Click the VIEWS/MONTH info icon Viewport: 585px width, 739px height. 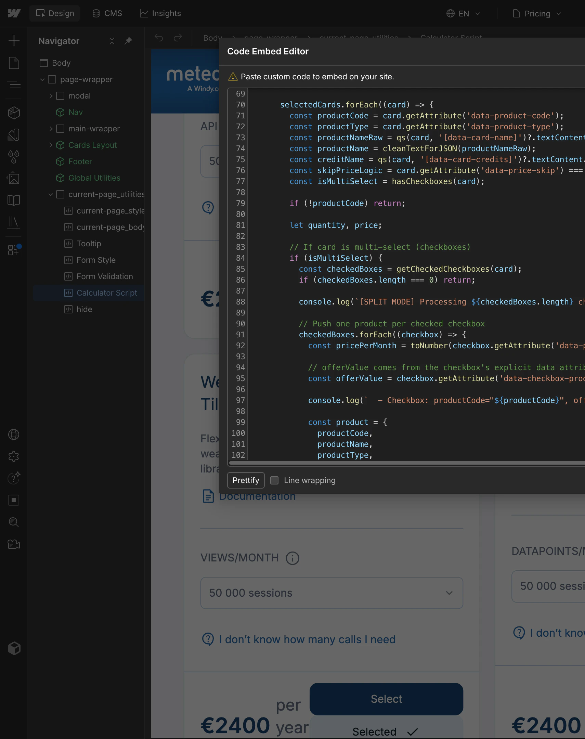click(x=292, y=558)
